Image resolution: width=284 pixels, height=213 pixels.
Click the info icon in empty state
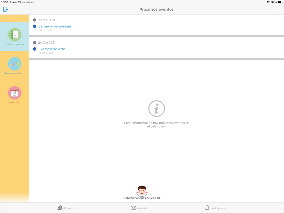point(156,108)
